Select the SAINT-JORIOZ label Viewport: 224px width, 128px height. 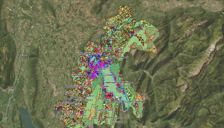pyautogui.click(x=106, y=99)
